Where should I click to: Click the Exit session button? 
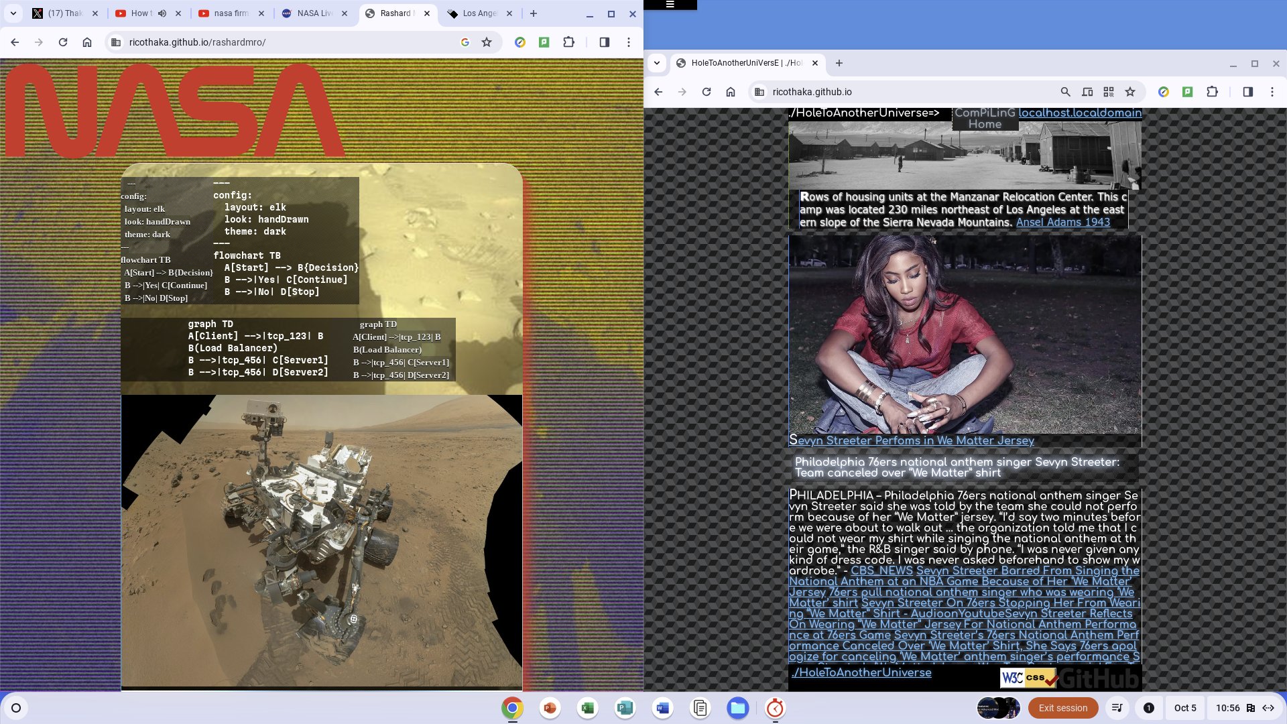[x=1063, y=708]
